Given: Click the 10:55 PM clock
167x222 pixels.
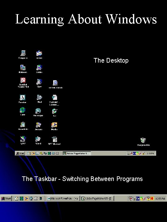Looking at the screenshot, I should point(160,199).
